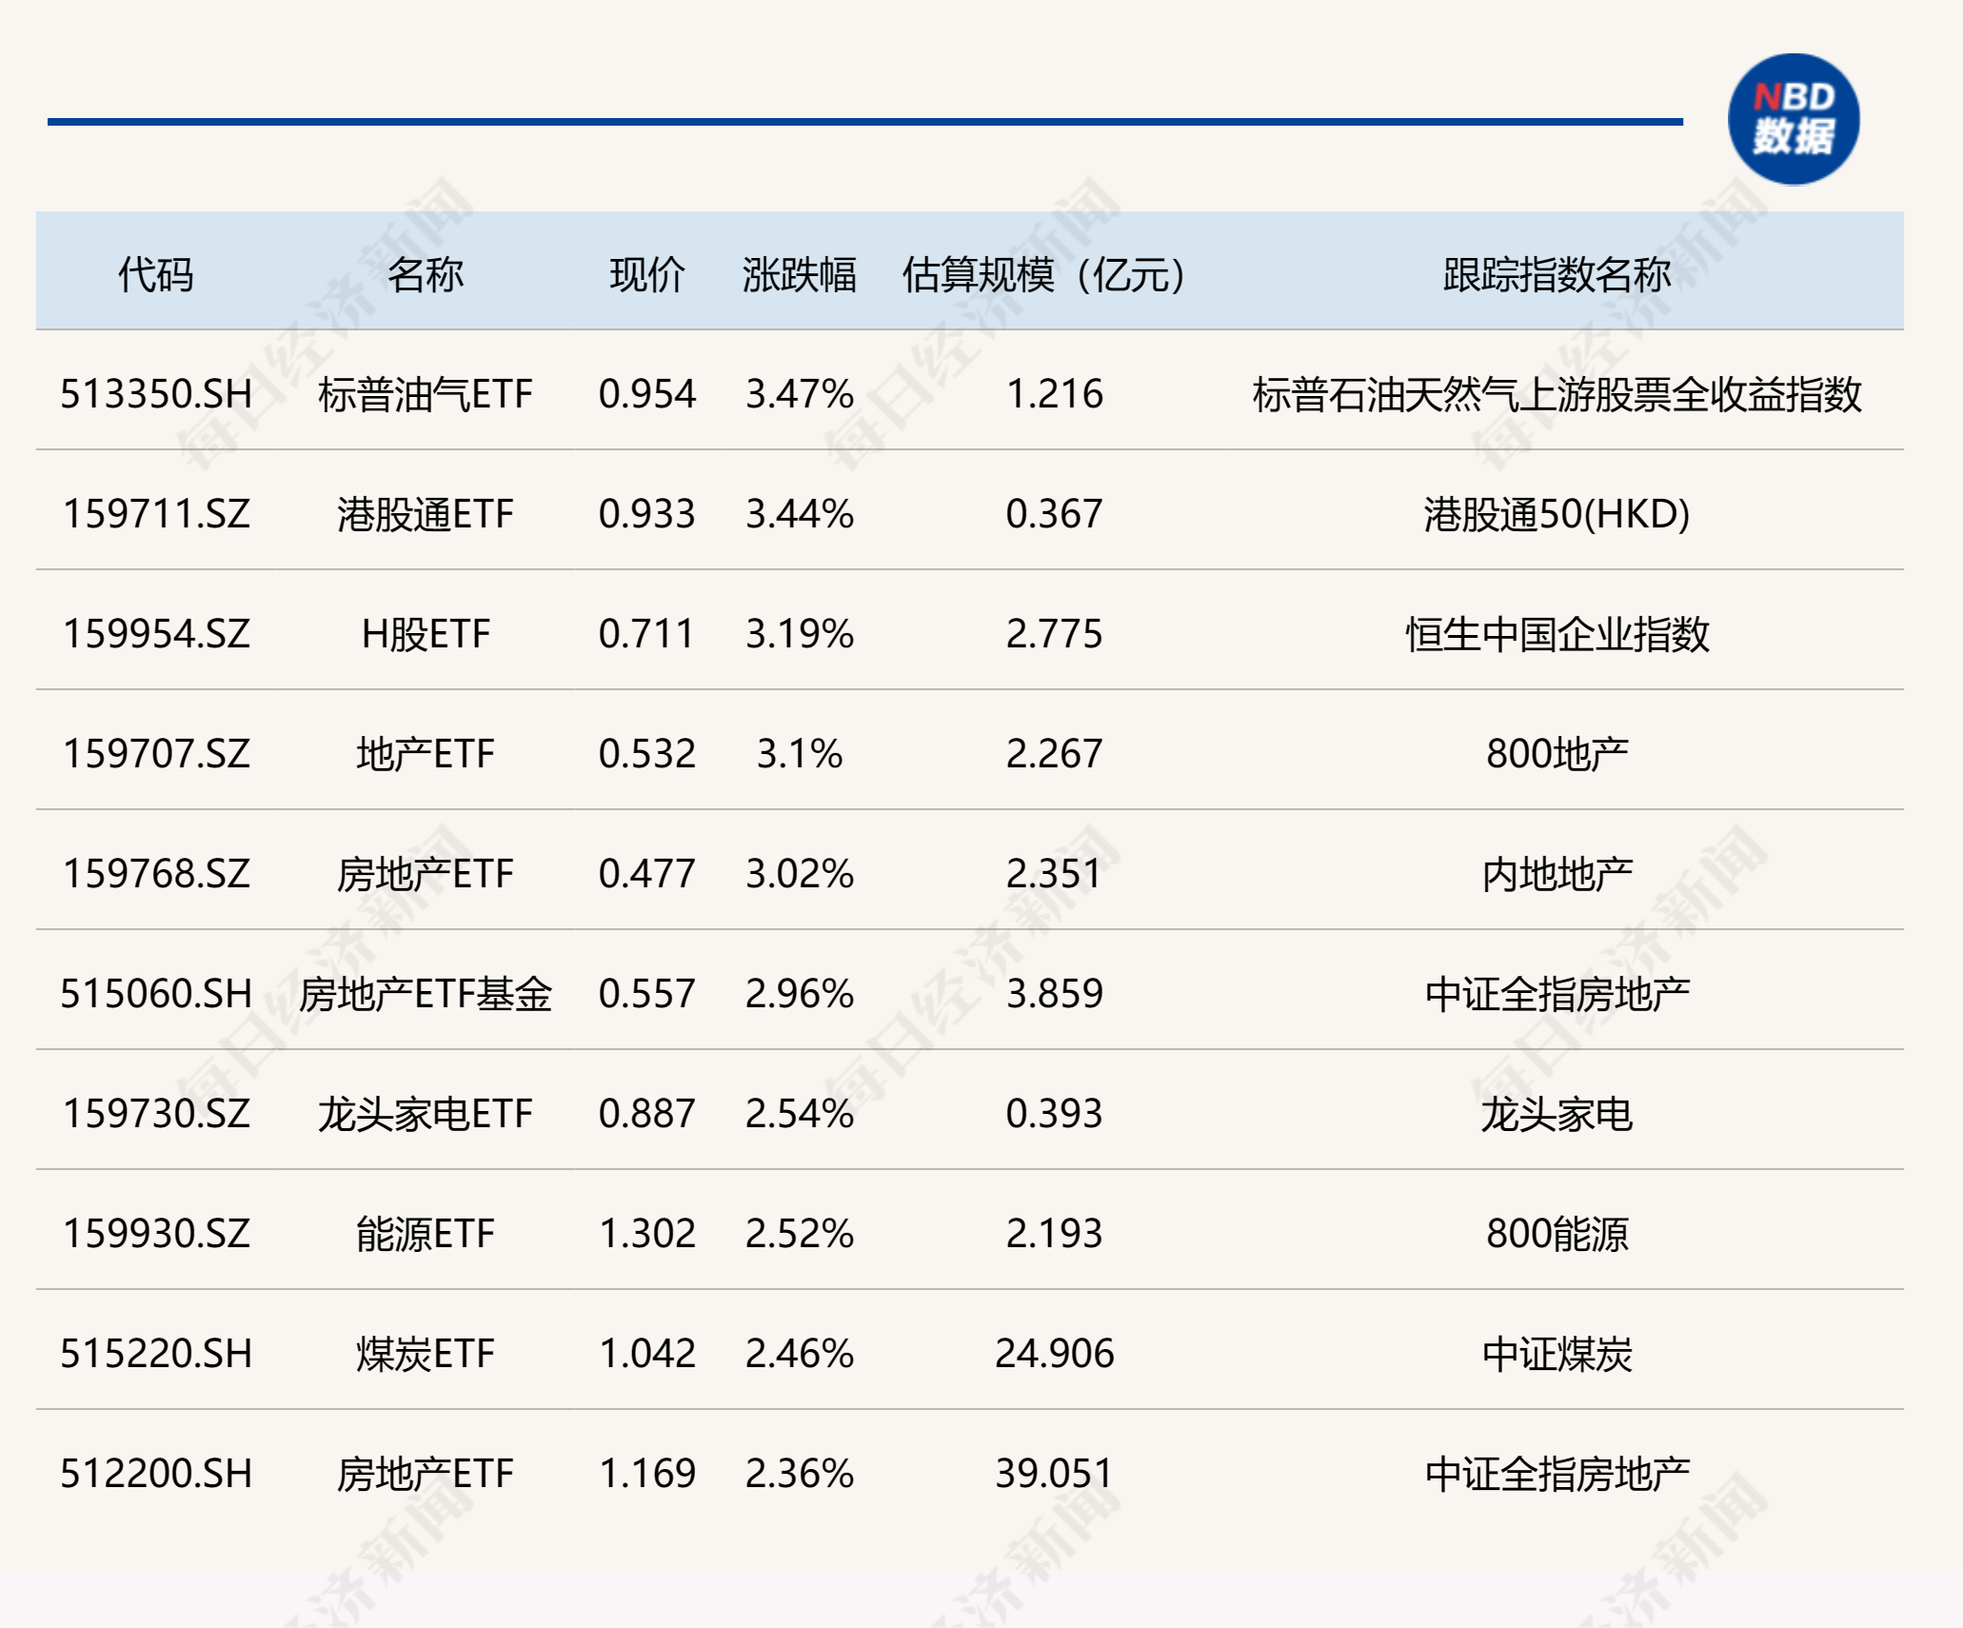Viewport: 1963px width, 1628px height.
Task: Click the price 0.933
Action: coord(647,514)
